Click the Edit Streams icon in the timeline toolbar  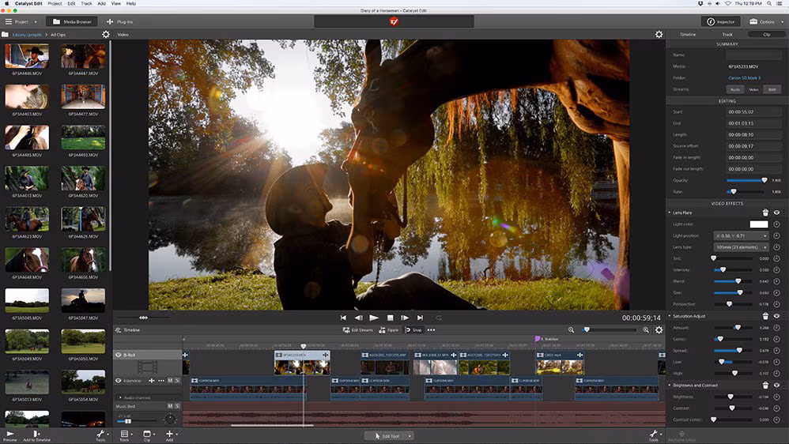pyautogui.click(x=345, y=329)
